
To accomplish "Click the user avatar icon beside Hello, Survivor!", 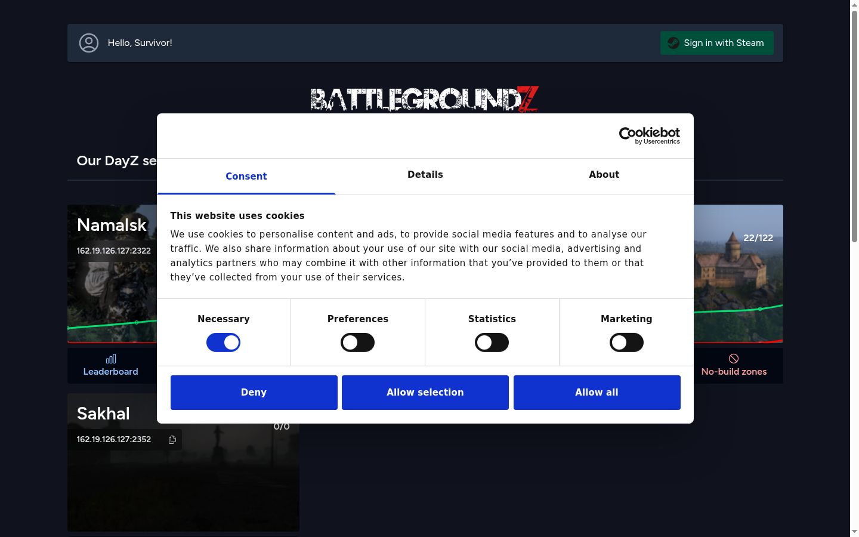I will tap(89, 43).
